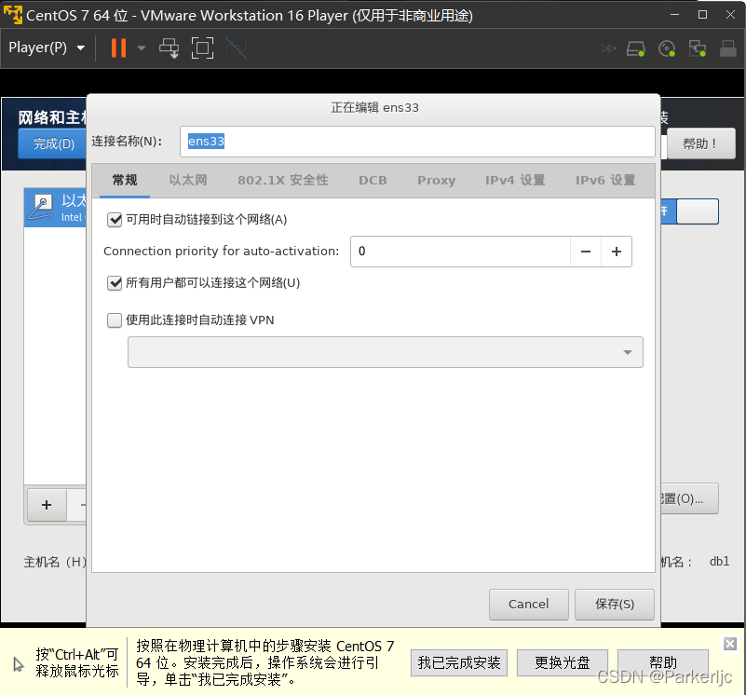Open the power options arrow beside pause
Screen dimensions: 746x695
(x=142, y=48)
